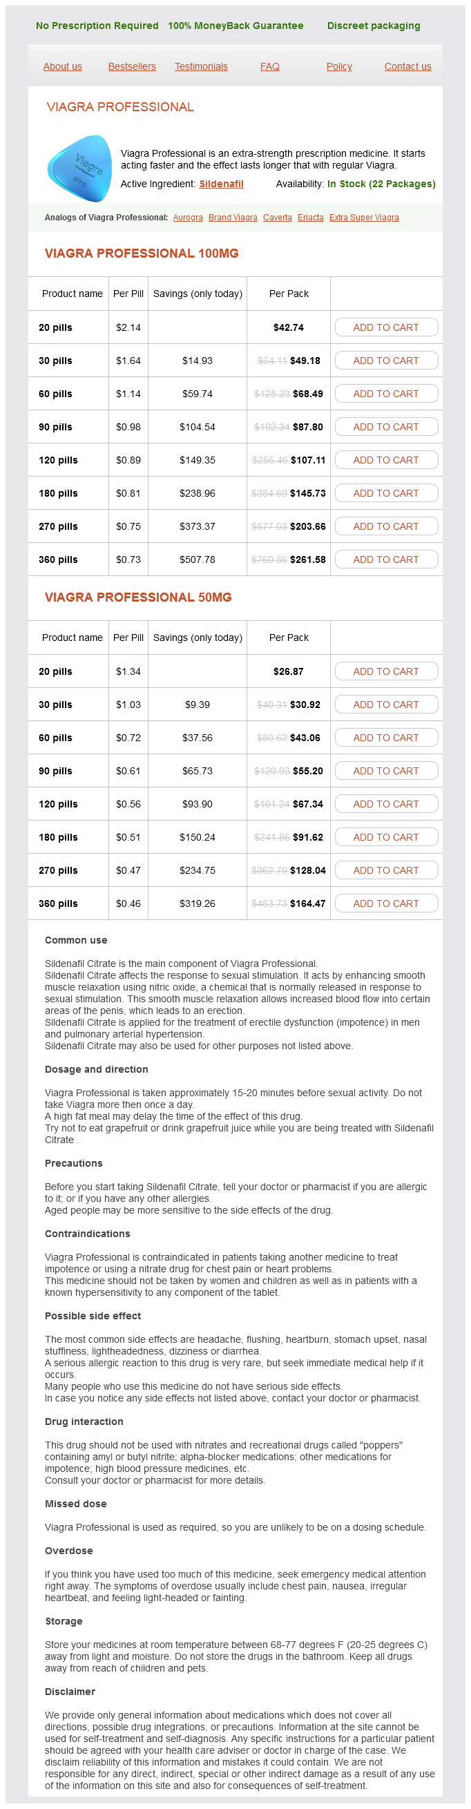Viewport: 471px width, 1809px height.
Task: Add 50mg 60 pills to cart
Action: pos(386,738)
